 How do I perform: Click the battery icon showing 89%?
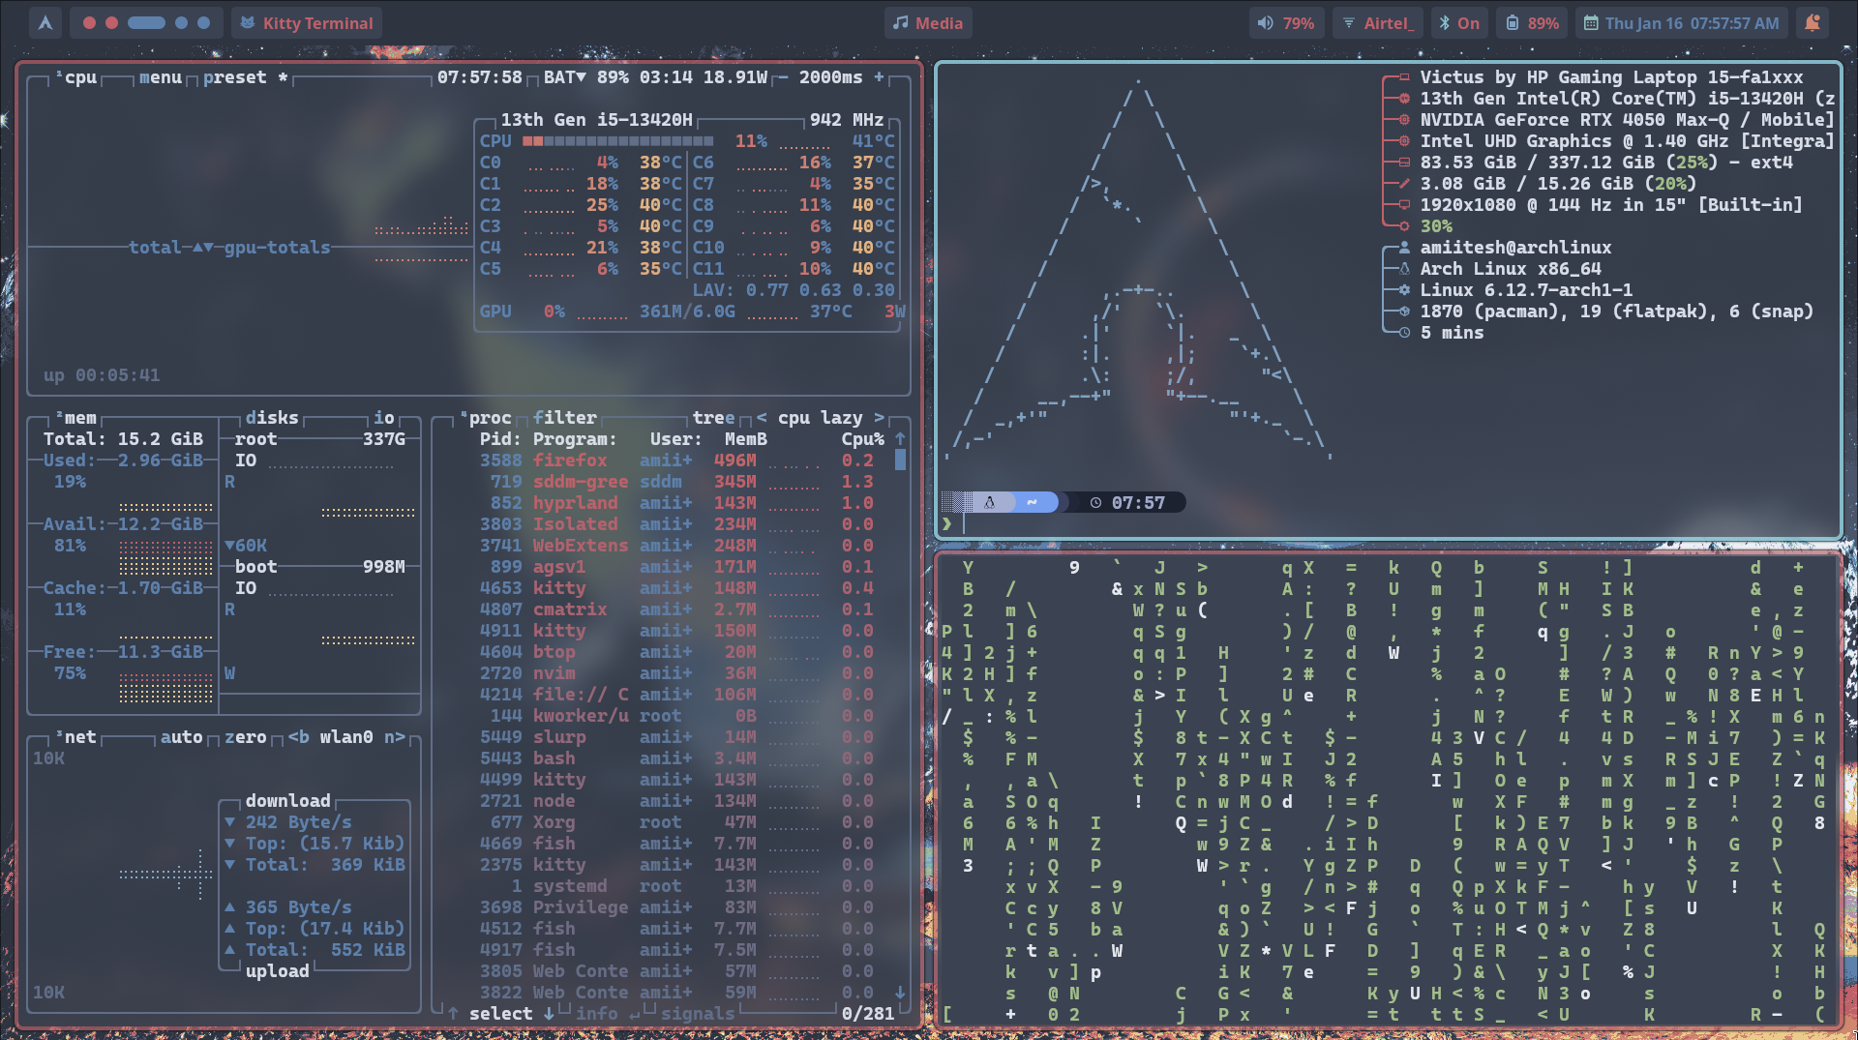pos(1513,23)
